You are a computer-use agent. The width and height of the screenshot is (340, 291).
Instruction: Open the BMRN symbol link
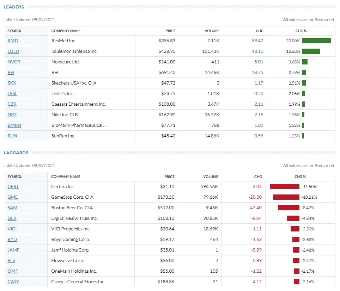[x=14, y=125]
